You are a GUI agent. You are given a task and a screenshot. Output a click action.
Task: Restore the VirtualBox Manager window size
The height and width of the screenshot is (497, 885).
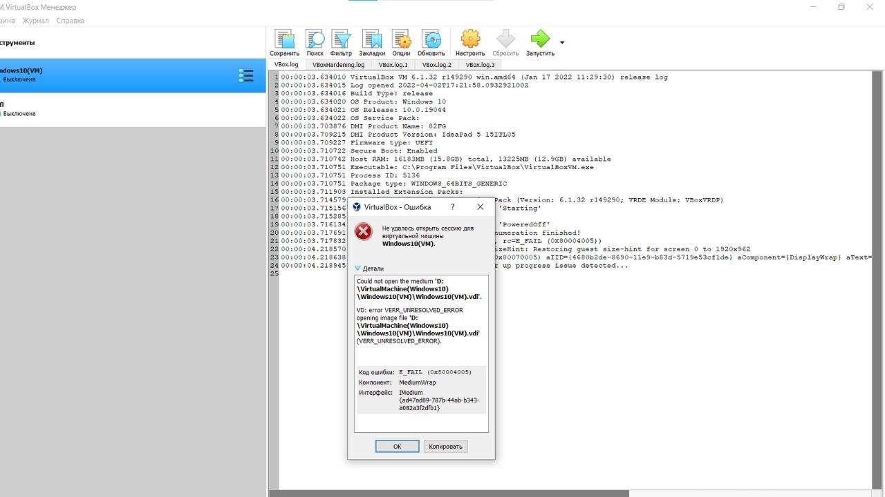pyautogui.click(x=841, y=7)
